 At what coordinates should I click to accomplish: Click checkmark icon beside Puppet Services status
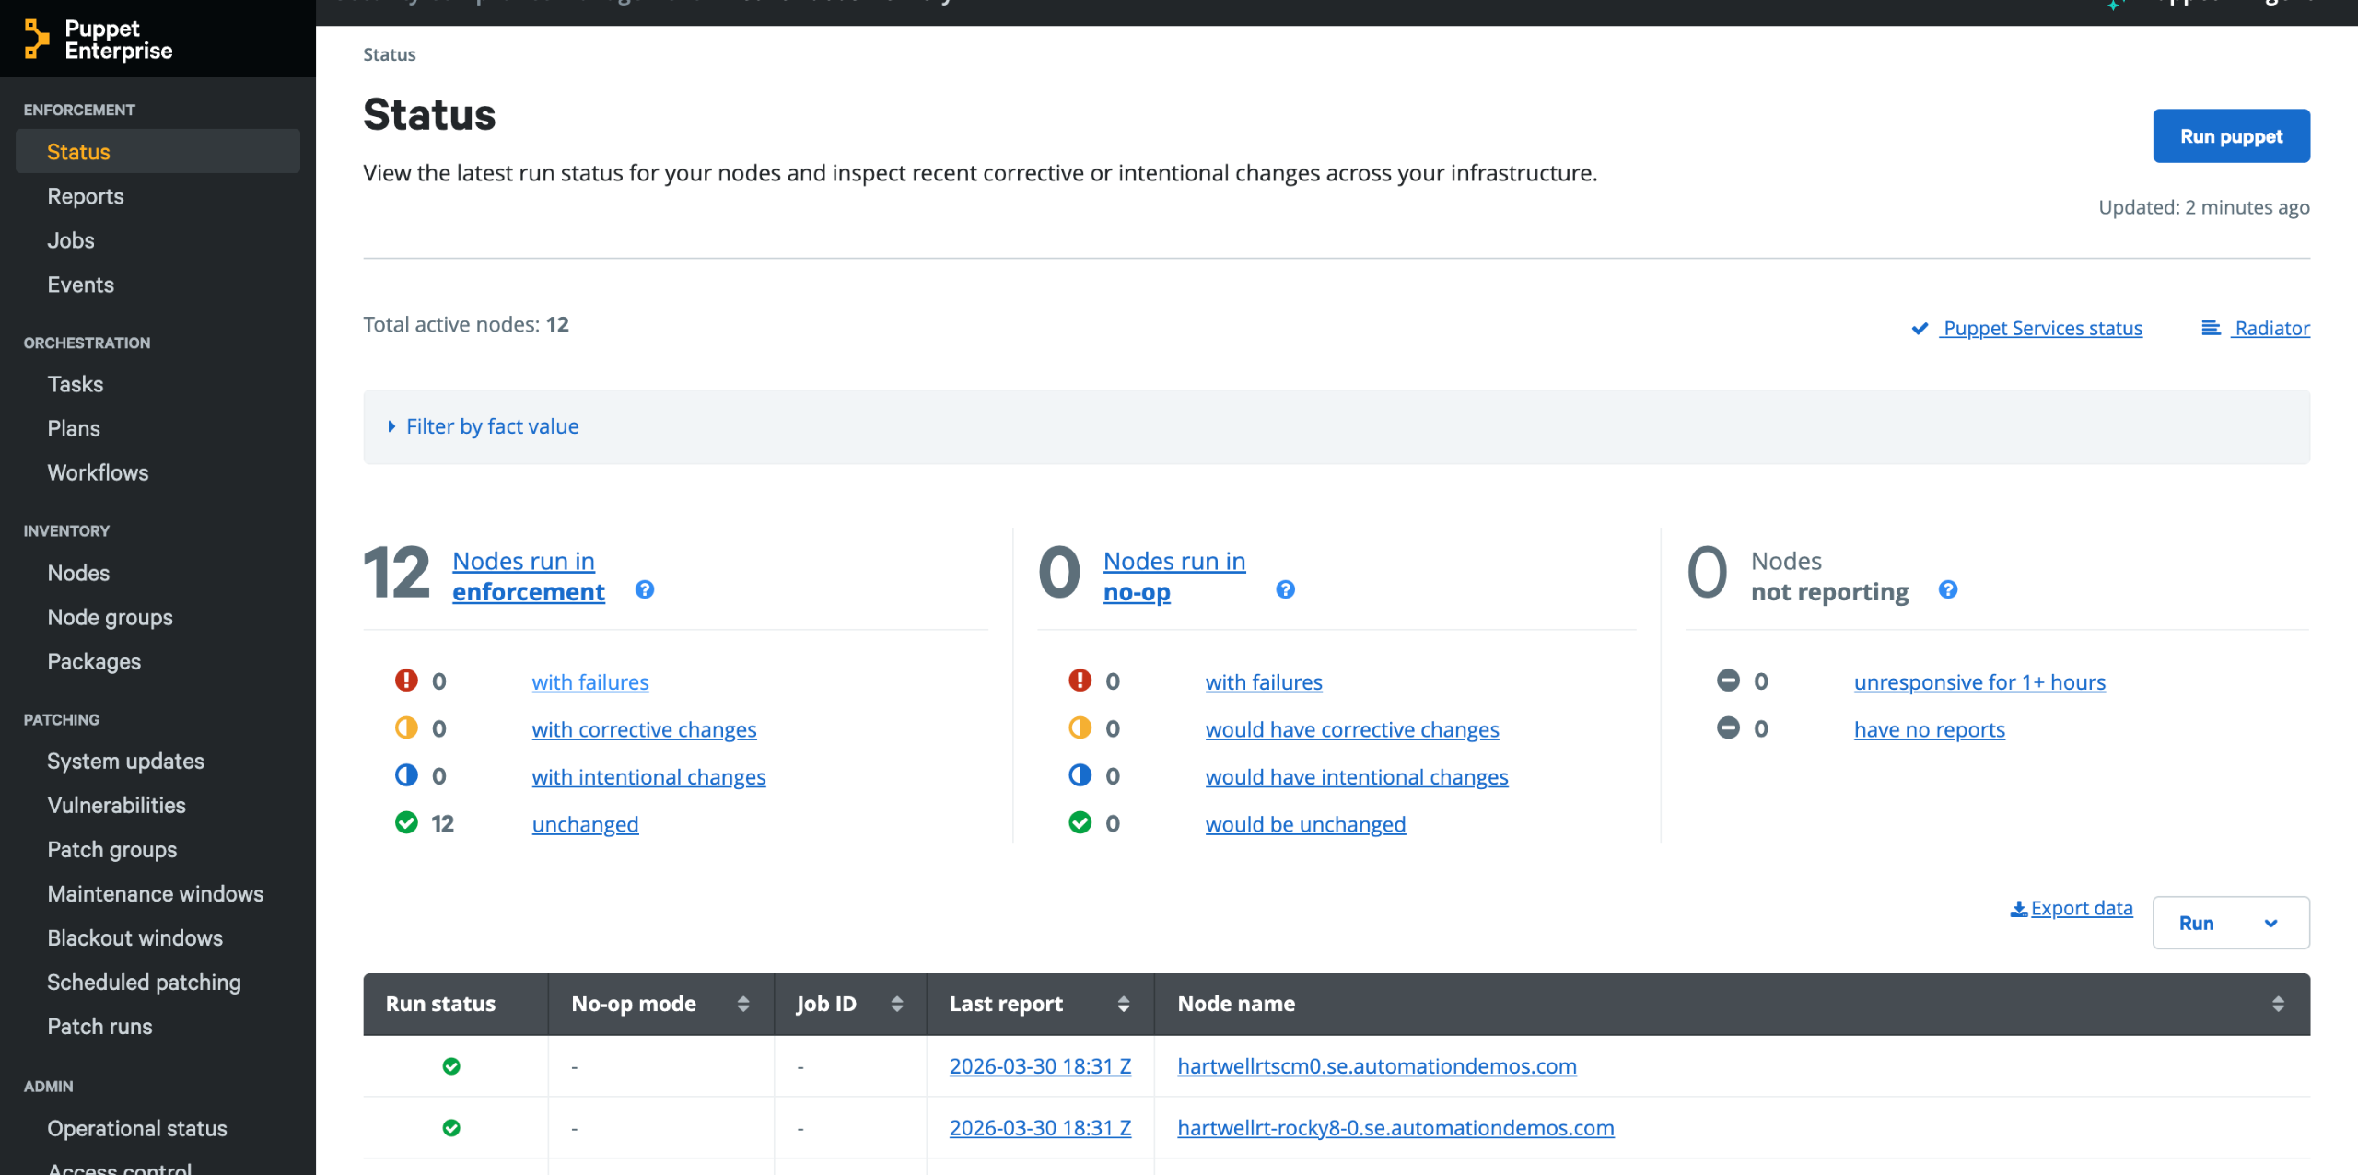click(x=1920, y=329)
